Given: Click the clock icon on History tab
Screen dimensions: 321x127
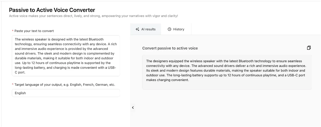Looking at the screenshot, I should pos(169,29).
